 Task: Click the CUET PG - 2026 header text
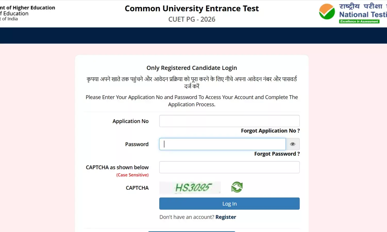pos(192,19)
